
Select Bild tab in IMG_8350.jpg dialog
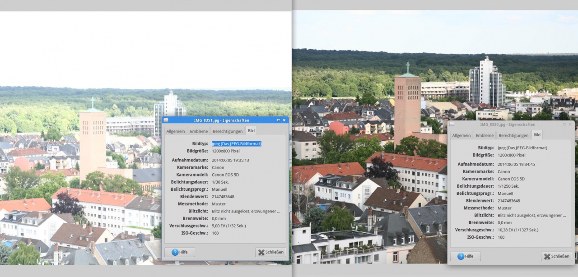pyautogui.click(x=537, y=135)
